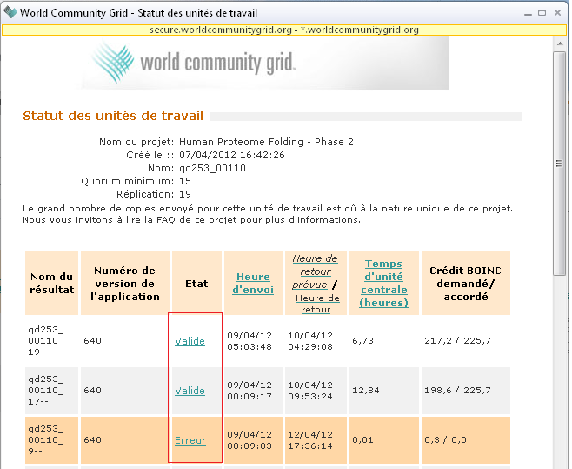Click return time 10/04/12 04:29:08
This screenshot has width=572, height=469.
(x=310, y=341)
